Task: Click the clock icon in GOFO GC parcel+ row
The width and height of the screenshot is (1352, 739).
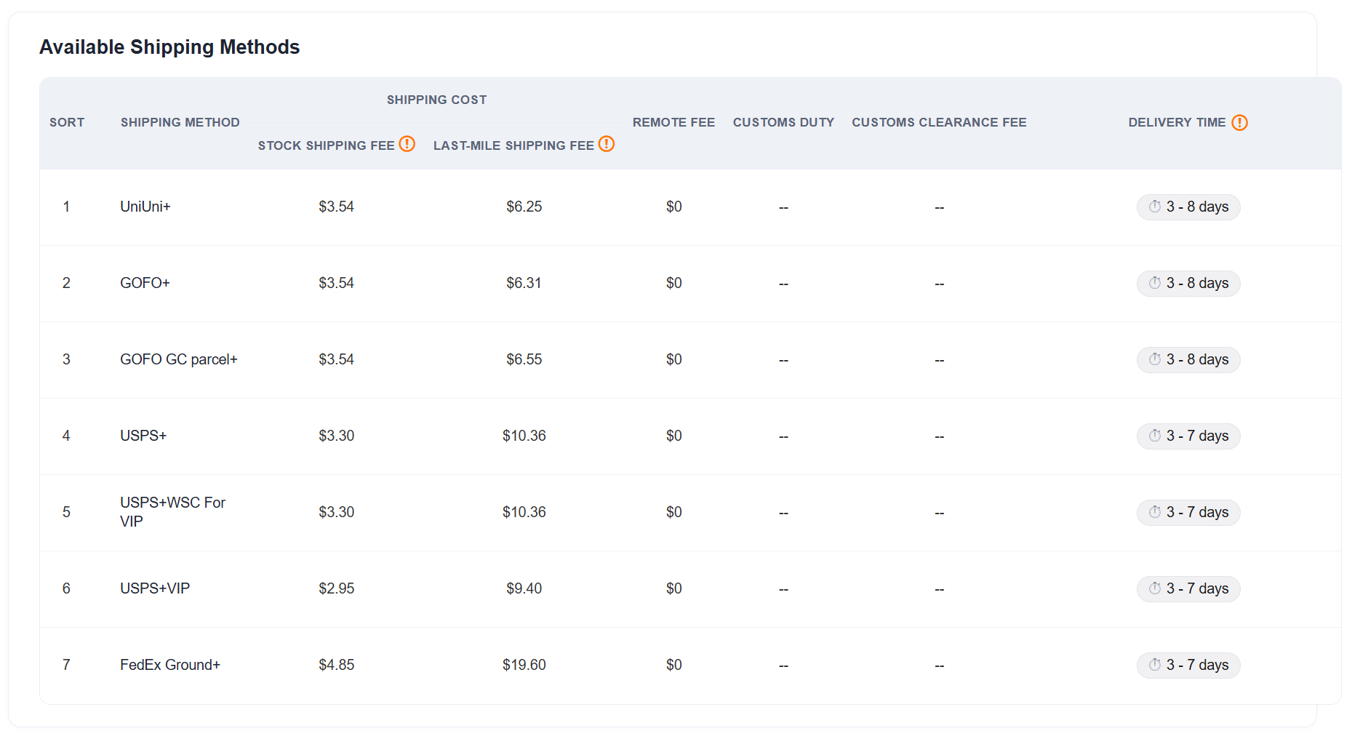Action: click(x=1155, y=359)
